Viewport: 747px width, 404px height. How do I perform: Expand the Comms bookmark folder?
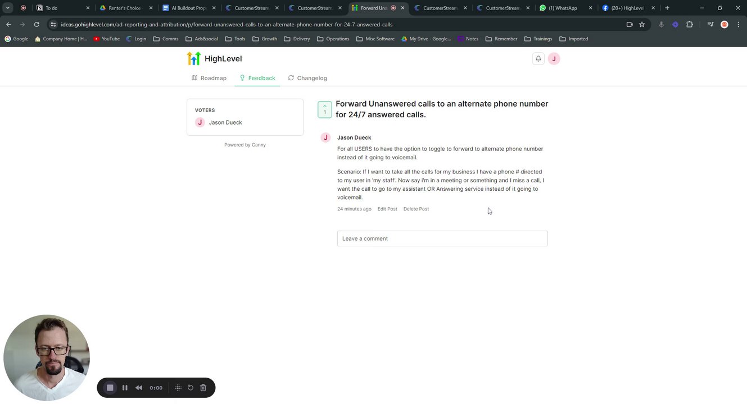[166, 39]
